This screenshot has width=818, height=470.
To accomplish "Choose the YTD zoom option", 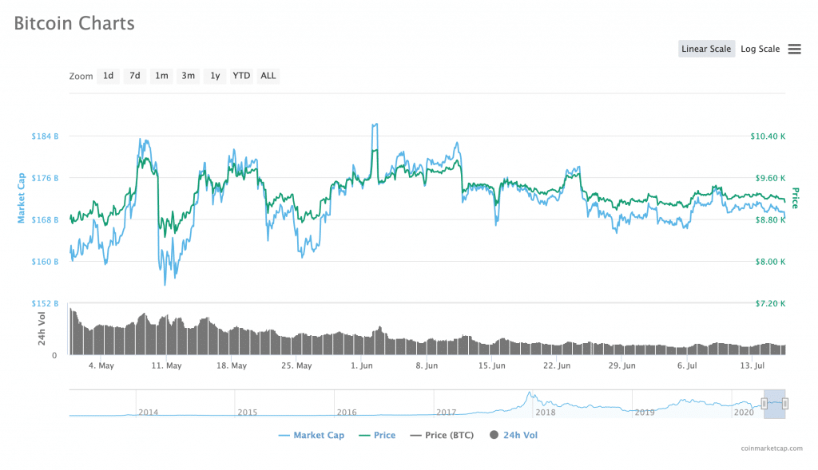I will tap(241, 76).
